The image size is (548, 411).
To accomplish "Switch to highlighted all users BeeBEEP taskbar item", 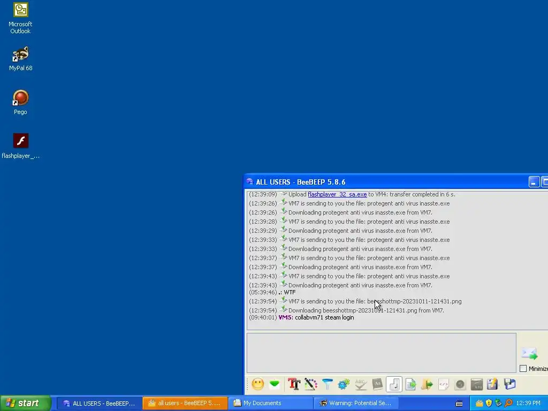I will tap(185, 404).
